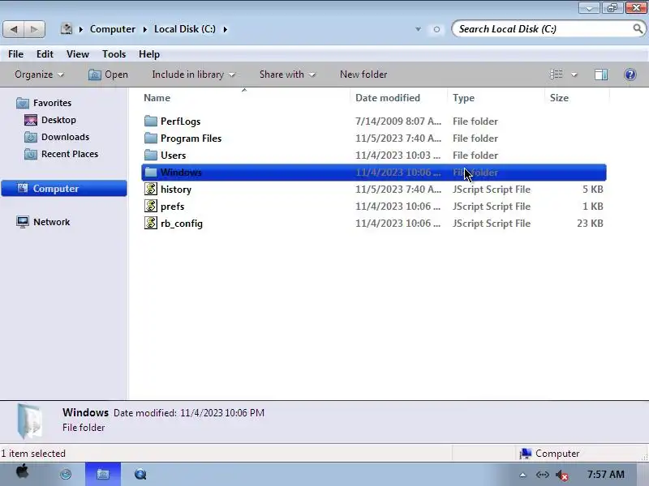Expand arrow after Computer in breadcrumb
This screenshot has width=649, height=486.
(145, 29)
